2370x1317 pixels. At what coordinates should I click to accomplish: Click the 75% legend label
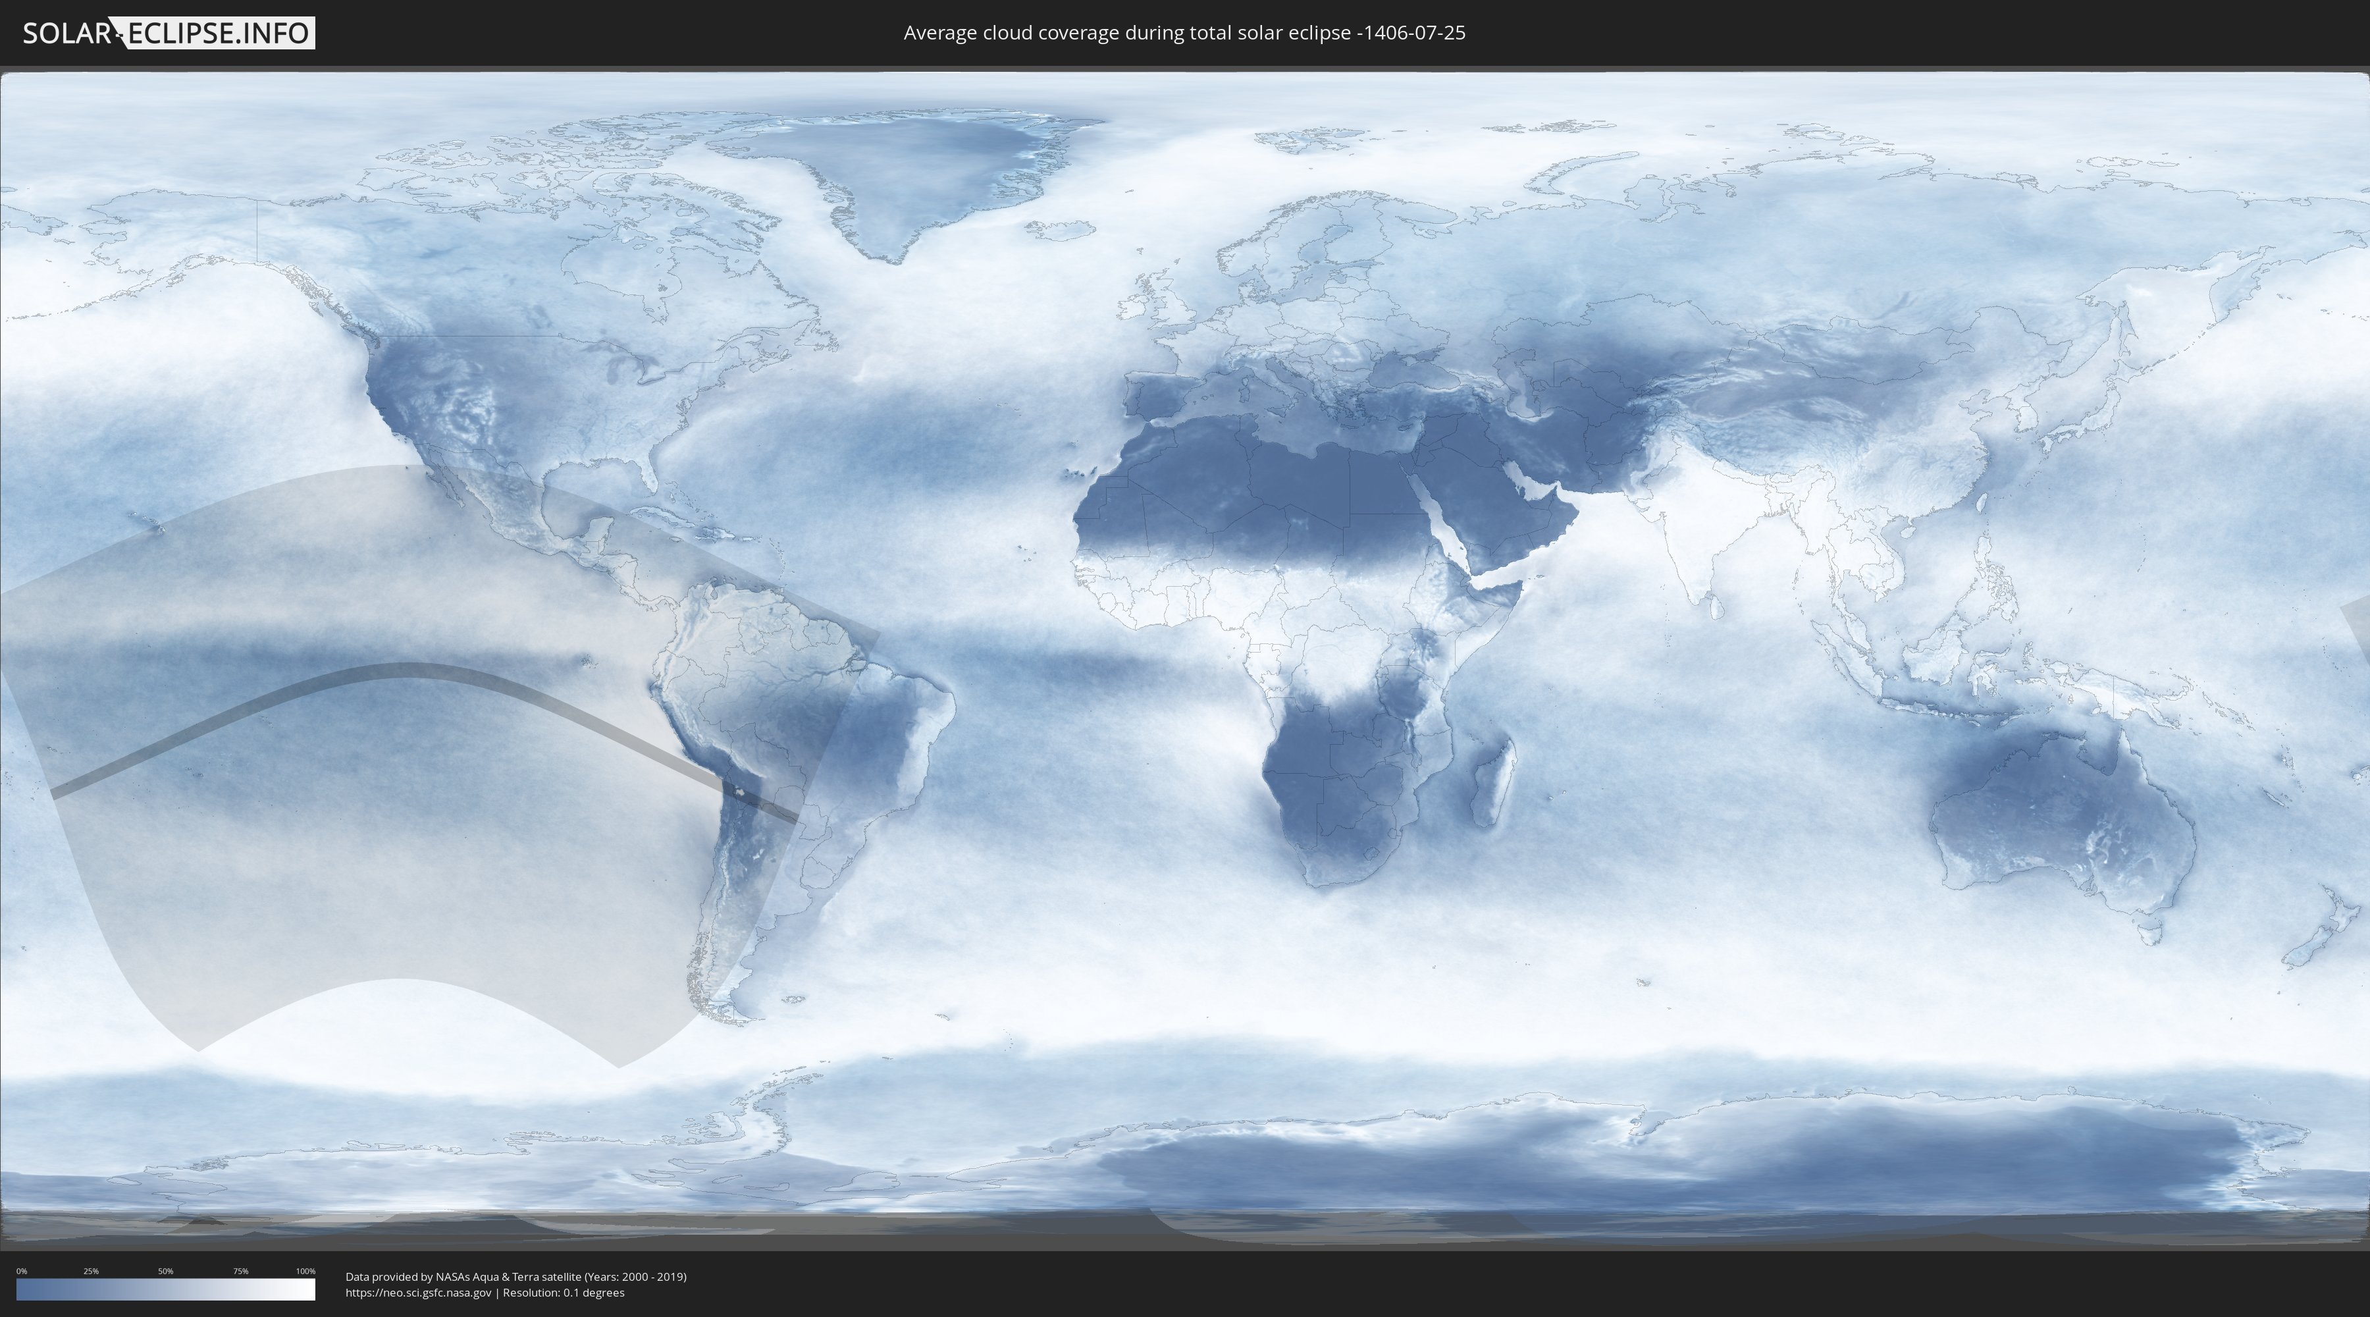pyautogui.click(x=240, y=1271)
